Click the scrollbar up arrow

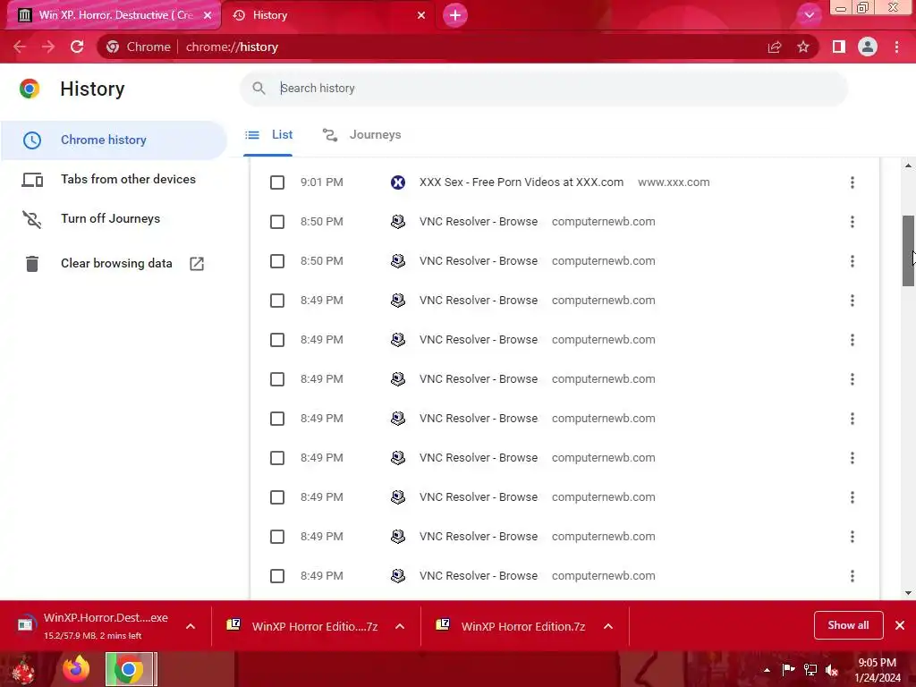(x=908, y=165)
